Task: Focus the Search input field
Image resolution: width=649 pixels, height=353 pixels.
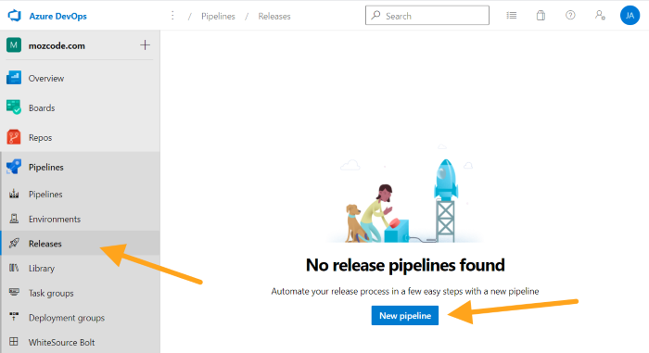Action: pos(427,16)
